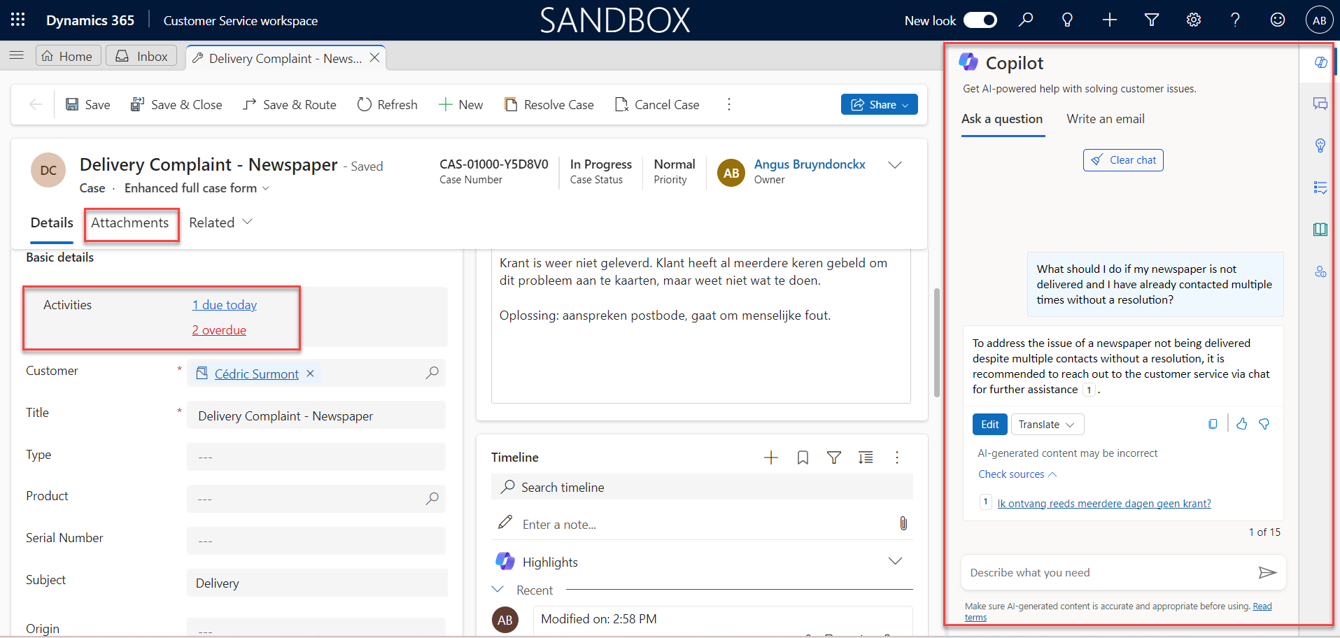Viewport: 1340px width, 638px height.
Task: Give thumbs up to Copilot's answer
Action: point(1242,424)
